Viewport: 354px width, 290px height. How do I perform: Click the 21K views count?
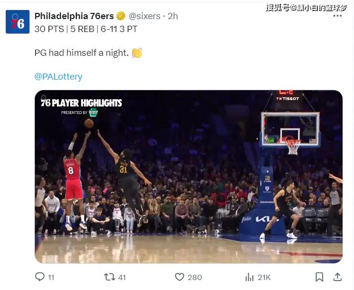click(x=264, y=278)
